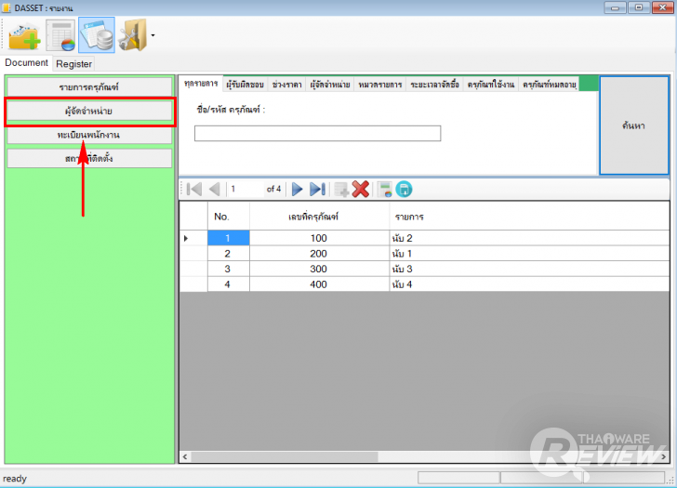
Task: Click the current record position box
Action: 246,189
